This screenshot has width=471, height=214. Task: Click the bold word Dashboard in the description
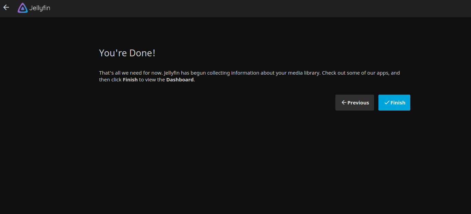[x=180, y=80]
